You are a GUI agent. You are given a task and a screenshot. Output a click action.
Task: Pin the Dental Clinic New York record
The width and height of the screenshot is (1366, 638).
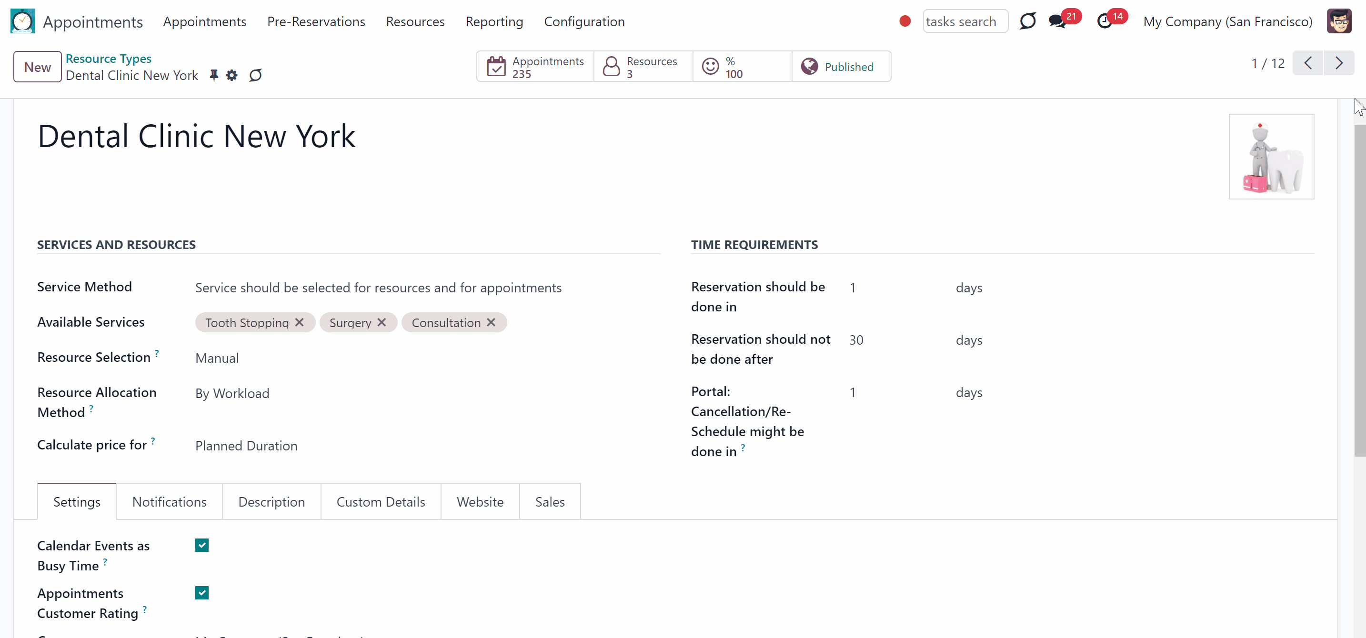[214, 75]
